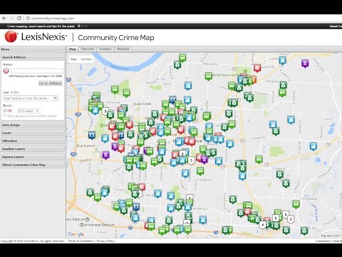Switch to the Metadata tab
Image resolution: width=342 pixels, height=257 pixels.
pyautogui.click(x=123, y=49)
